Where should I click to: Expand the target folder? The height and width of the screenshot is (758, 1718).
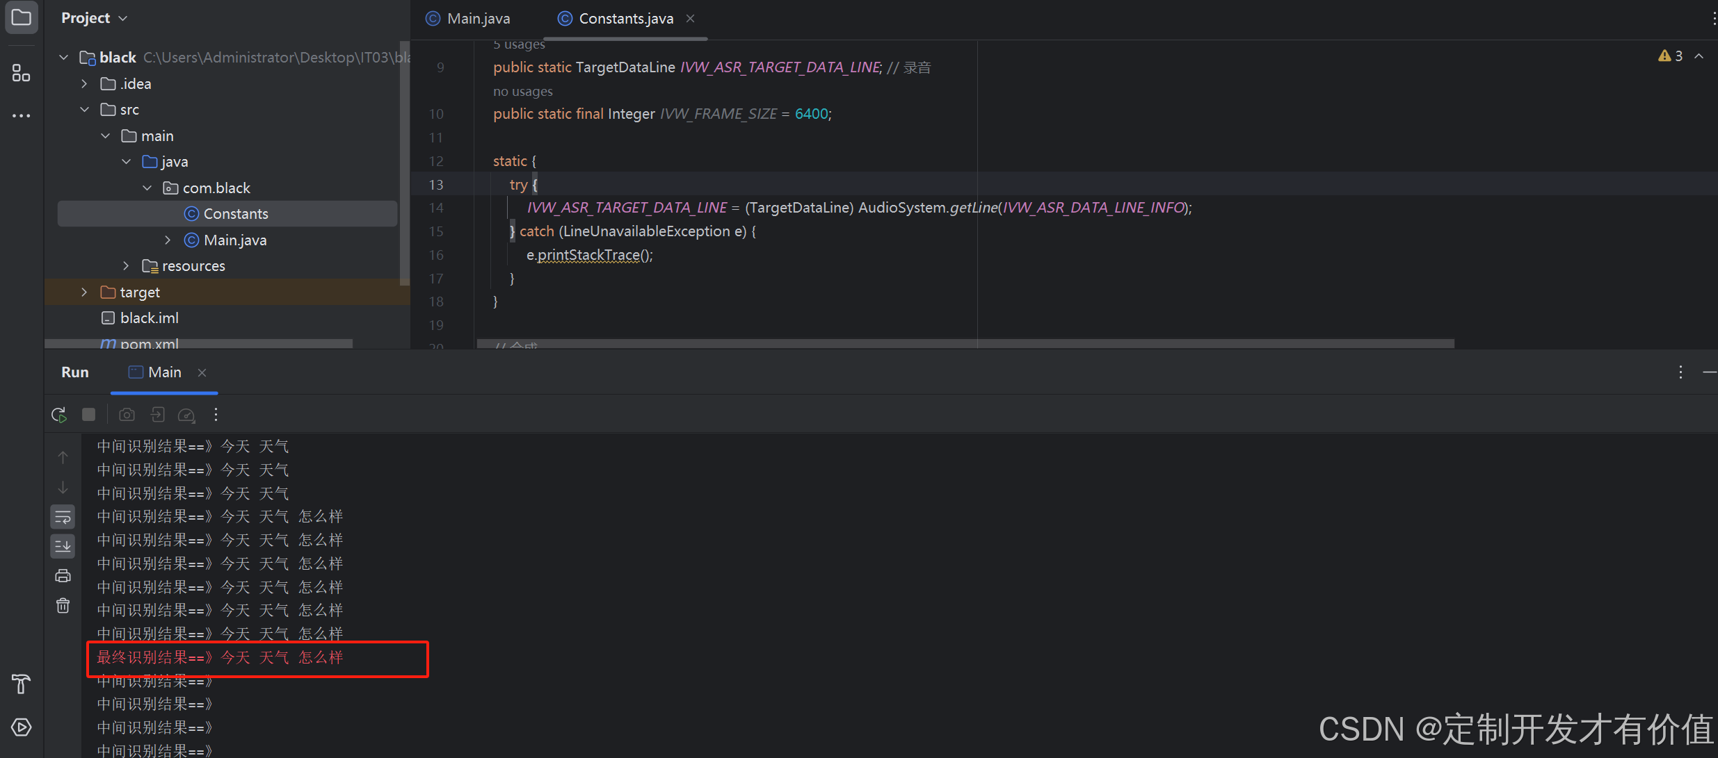pyautogui.click(x=84, y=293)
